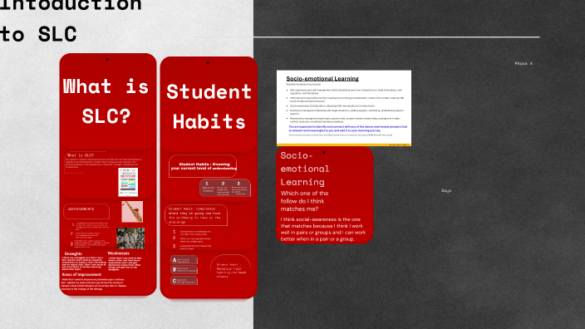The width and height of the screenshot is (585, 329).
Task: Select "Which one of the follow" question text
Action: click(x=304, y=201)
